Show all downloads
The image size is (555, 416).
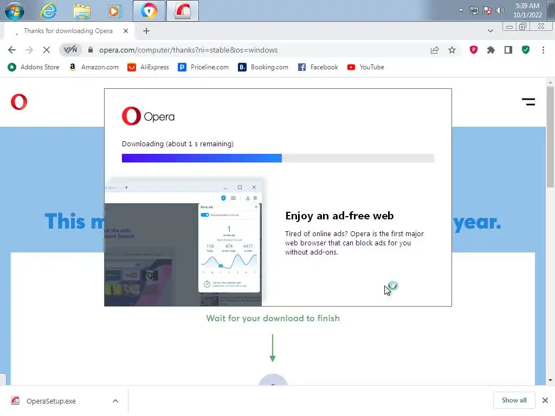tap(514, 400)
